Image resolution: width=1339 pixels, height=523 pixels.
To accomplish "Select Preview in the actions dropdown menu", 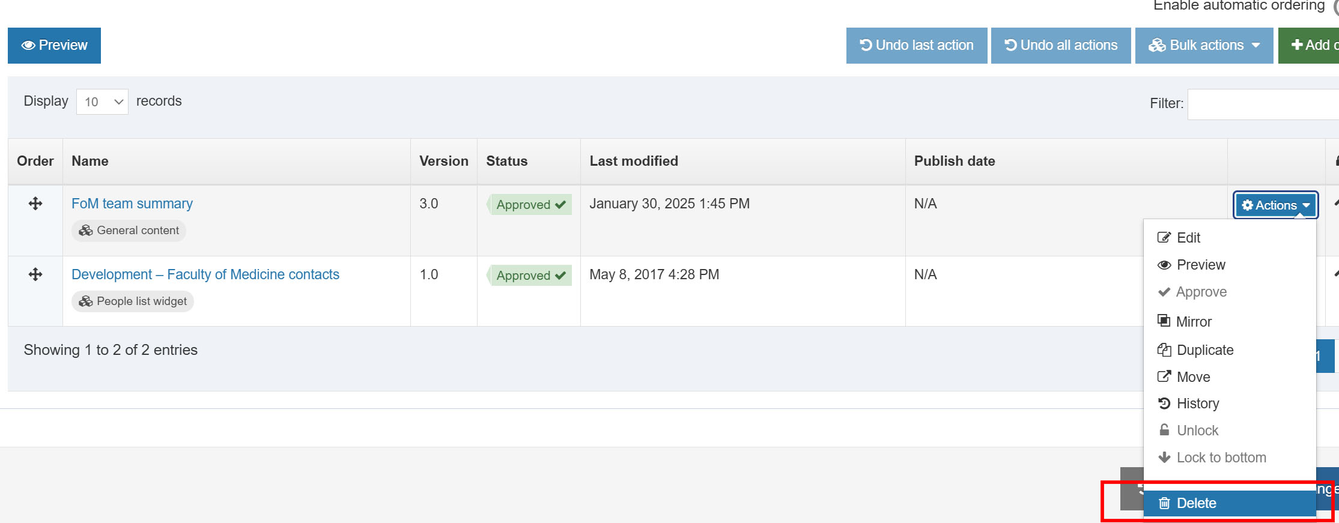I will click(1200, 265).
